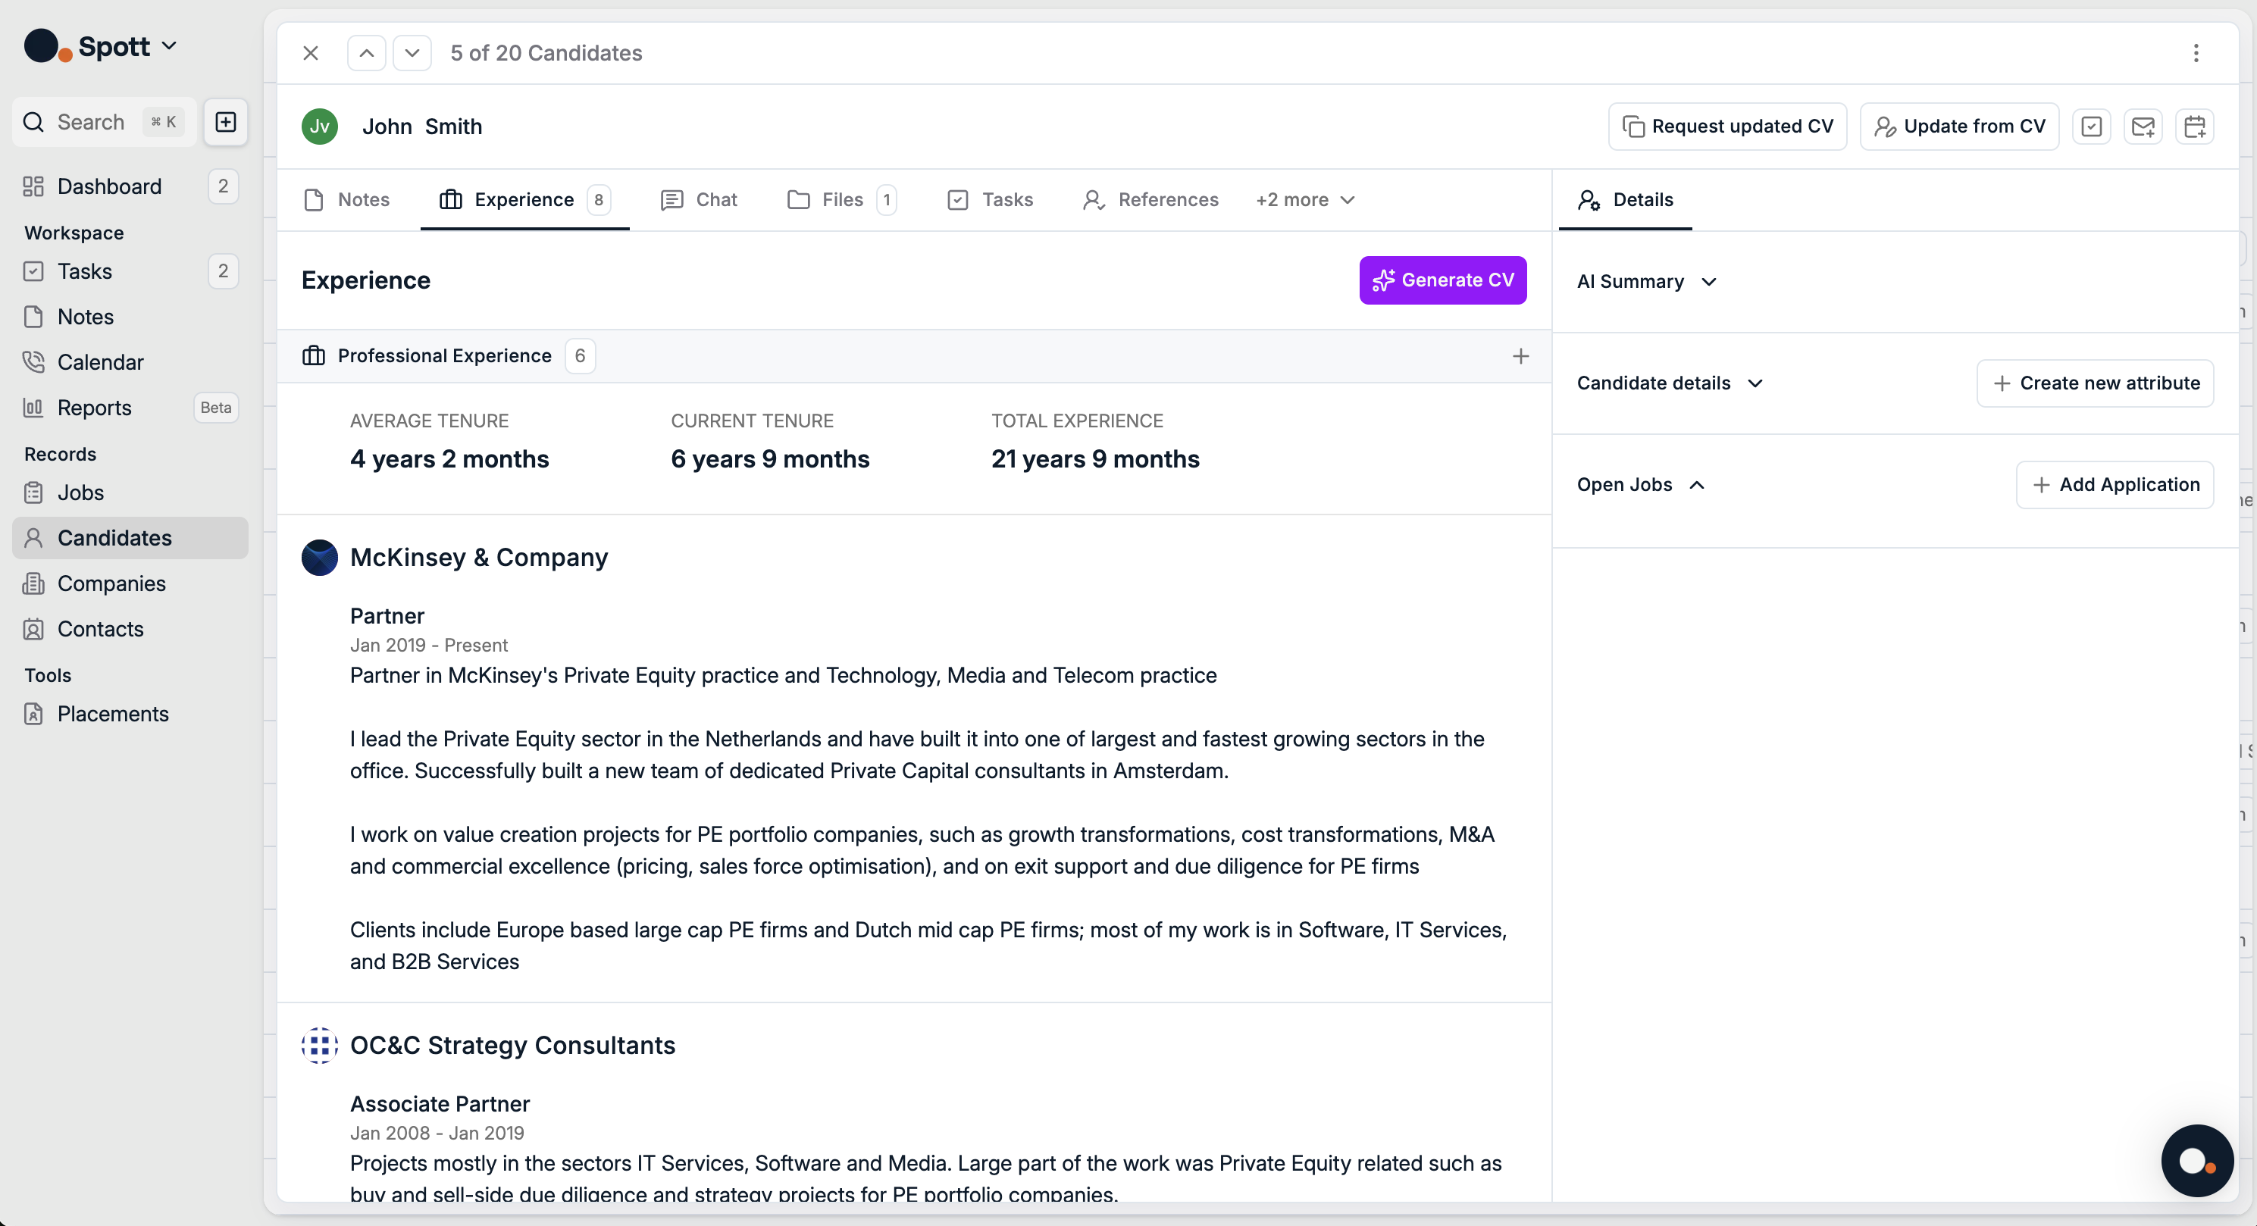Switch to the Files tab
The image size is (2257, 1226).
click(x=841, y=200)
